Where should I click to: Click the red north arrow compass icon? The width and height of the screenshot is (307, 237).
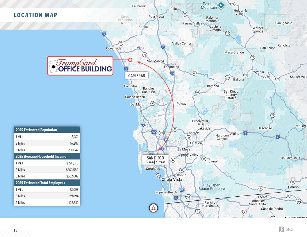[x=153, y=208]
